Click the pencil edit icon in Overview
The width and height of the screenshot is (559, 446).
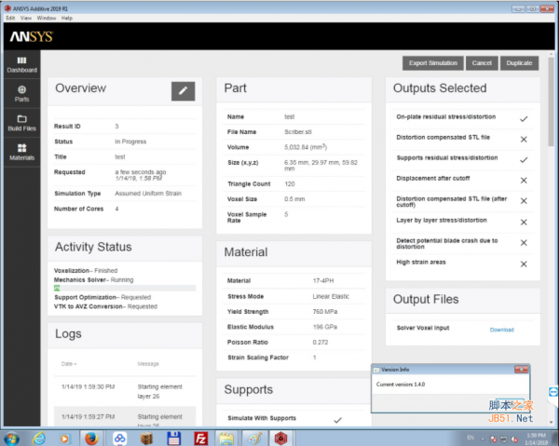tap(183, 91)
